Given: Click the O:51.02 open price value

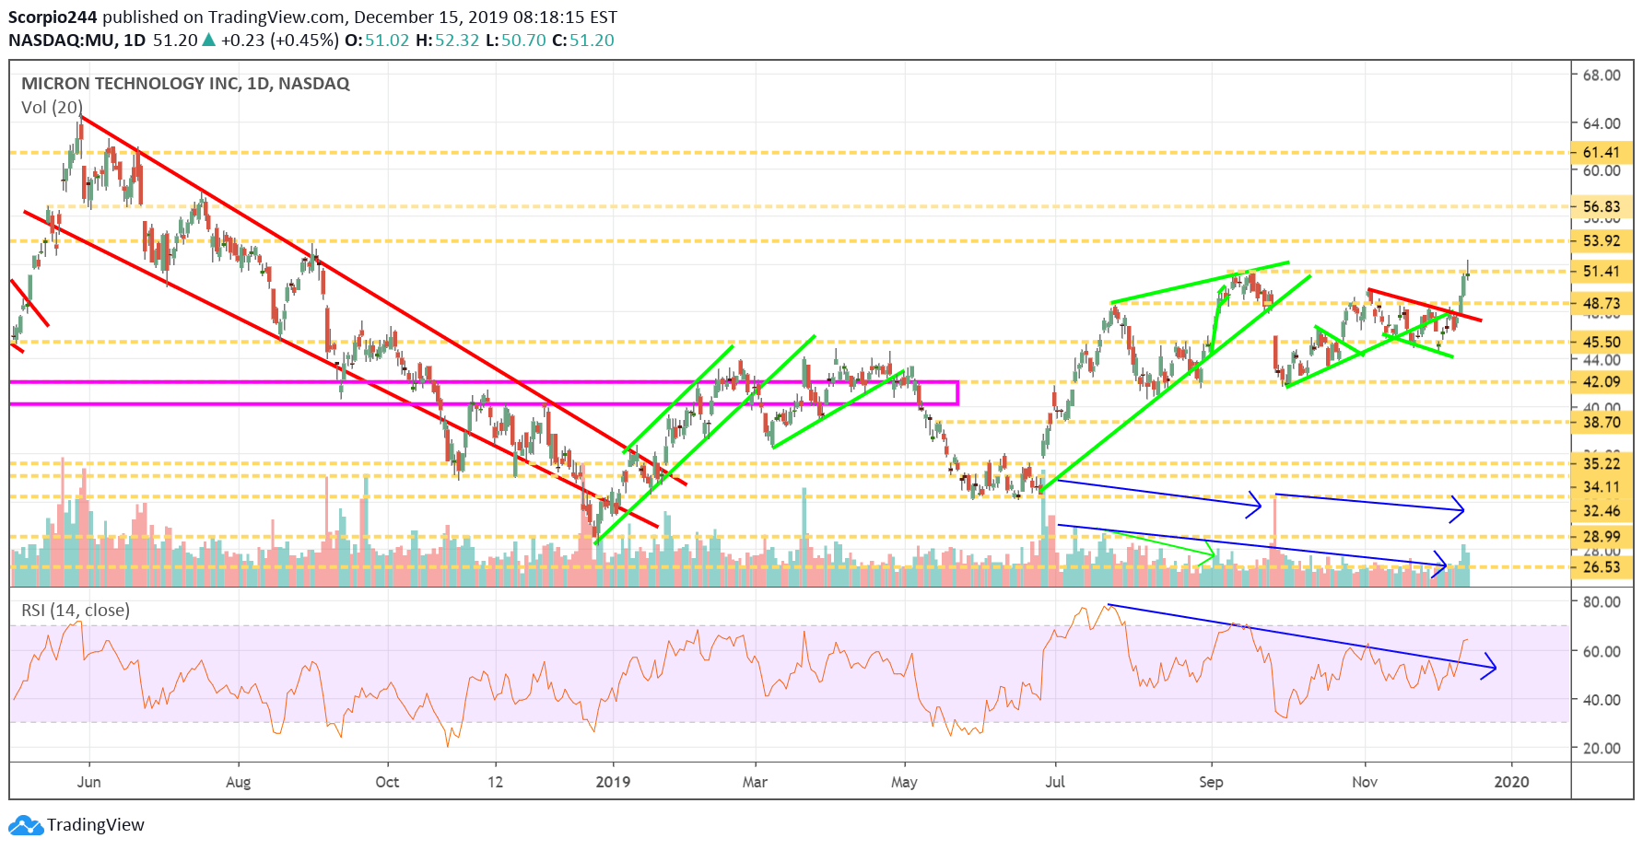Looking at the screenshot, I should (x=377, y=41).
